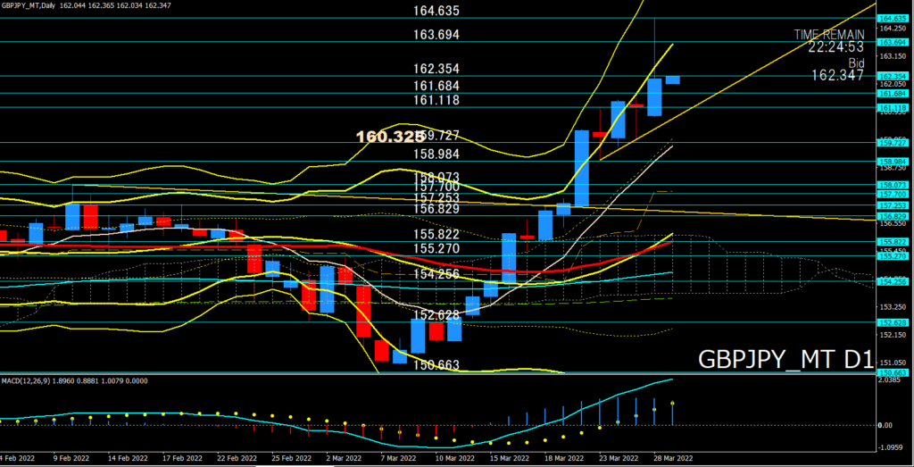This screenshot has height=467, width=914.
Task: Click the white 152.628 level label
Action: 437,315
